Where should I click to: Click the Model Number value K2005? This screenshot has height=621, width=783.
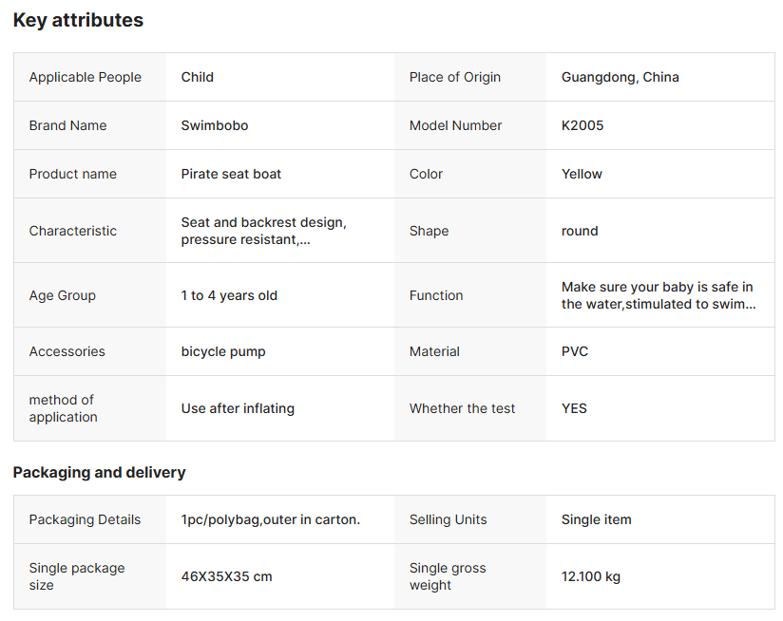(x=582, y=125)
